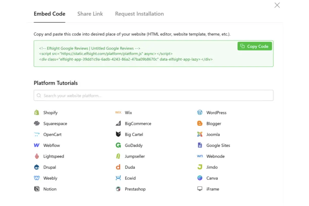Open the WordPress tutorial link
The image size is (309, 206).
[x=216, y=113]
